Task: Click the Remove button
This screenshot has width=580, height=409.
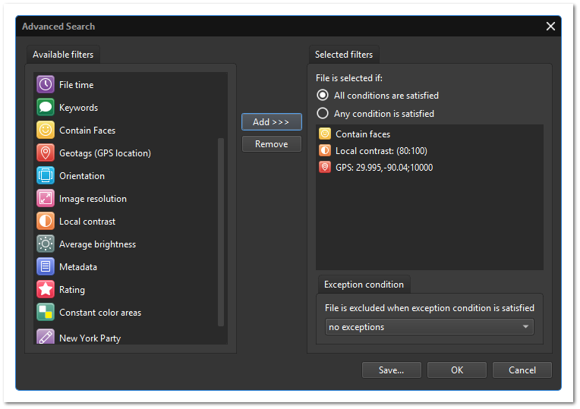Action: coord(271,144)
